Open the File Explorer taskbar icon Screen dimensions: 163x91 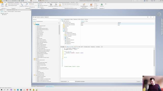pyautogui.click(x=15, y=90)
